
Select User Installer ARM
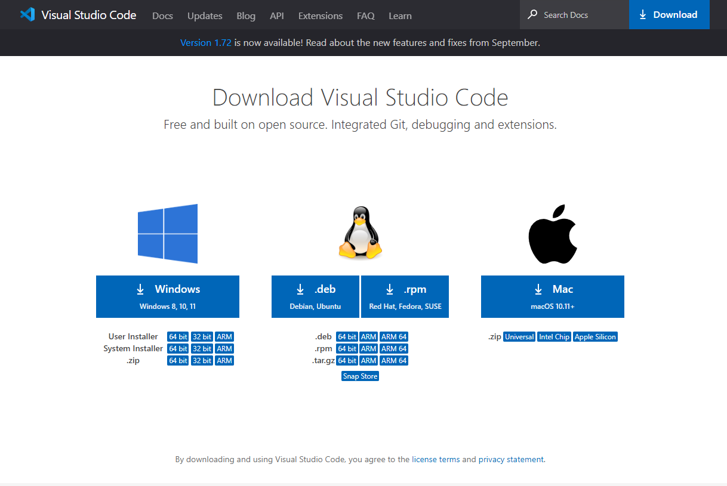pos(224,337)
